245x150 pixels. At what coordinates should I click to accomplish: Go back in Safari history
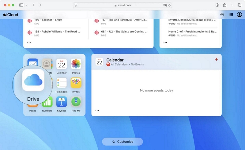coord(33,5)
